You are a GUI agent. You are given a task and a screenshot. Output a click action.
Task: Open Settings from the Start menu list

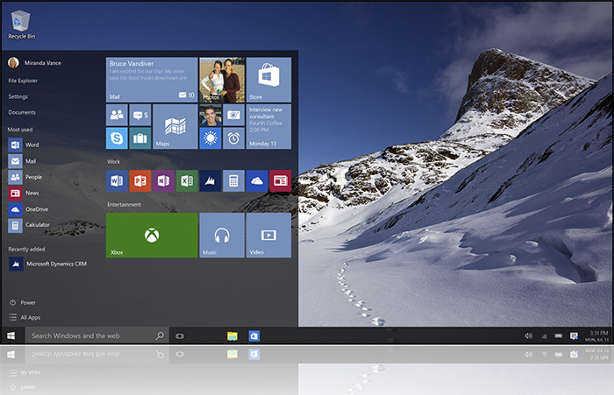coord(18,96)
